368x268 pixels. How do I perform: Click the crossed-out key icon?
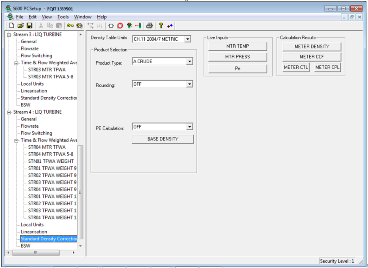pyautogui.click(x=80, y=26)
